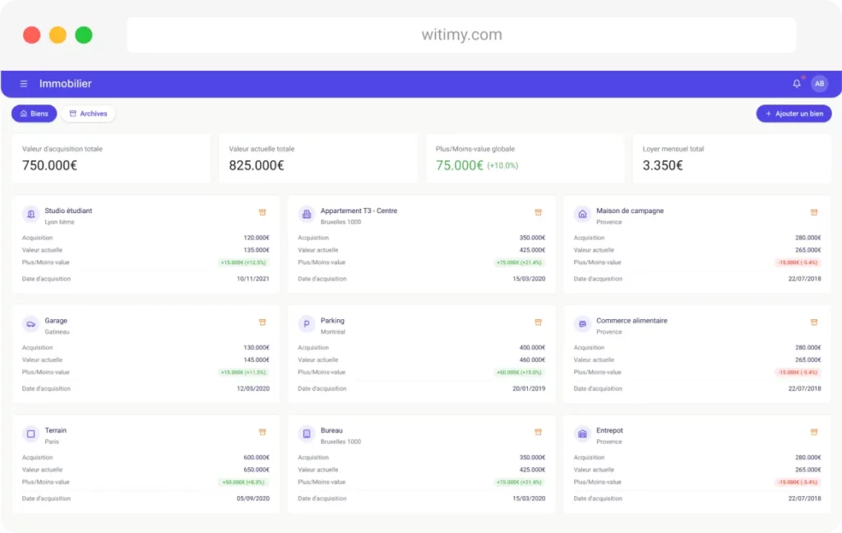
Task: Click the archive icon on Parking card
Action: tap(538, 322)
